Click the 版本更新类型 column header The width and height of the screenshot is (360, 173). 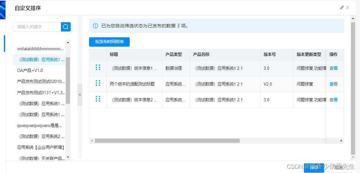point(310,54)
